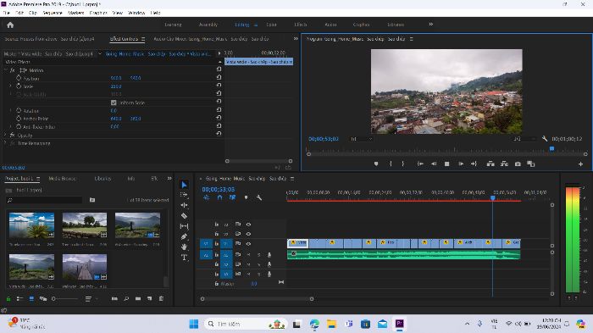Open Master clip dropdown in Effect Controls
Image resolution: width=593 pixels, height=333 pixels.
100,53
